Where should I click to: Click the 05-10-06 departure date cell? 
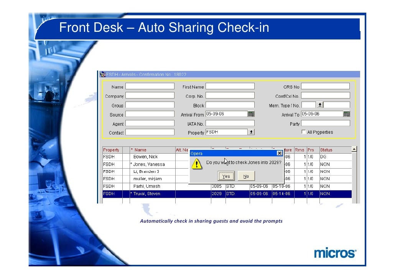[x=283, y=186]
